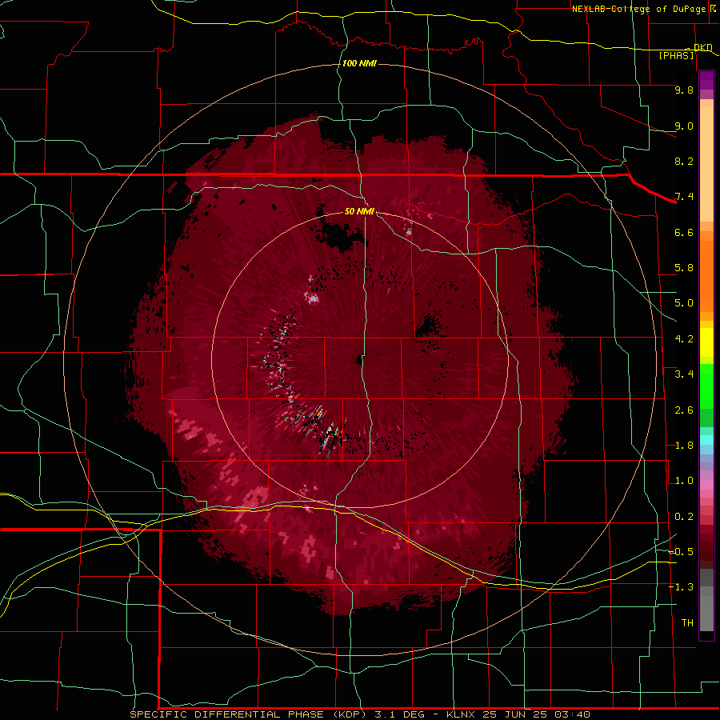The image size is (720, 720).
Task: Click the 25 JUN 25 date text
Action: (514, 714)
